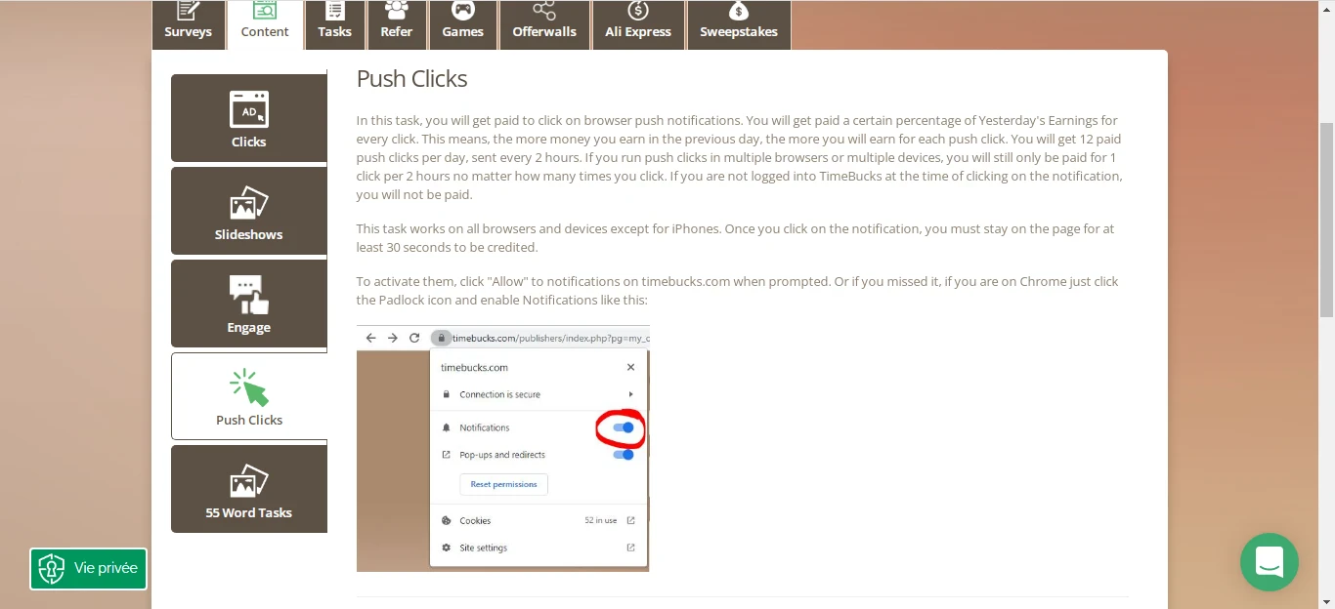Open the Refer tab
Image resolution: width=1335 pixels, height=609 pixels.
click(x=396, y=24)
